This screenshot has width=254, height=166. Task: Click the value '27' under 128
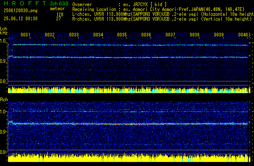[59, 19]
